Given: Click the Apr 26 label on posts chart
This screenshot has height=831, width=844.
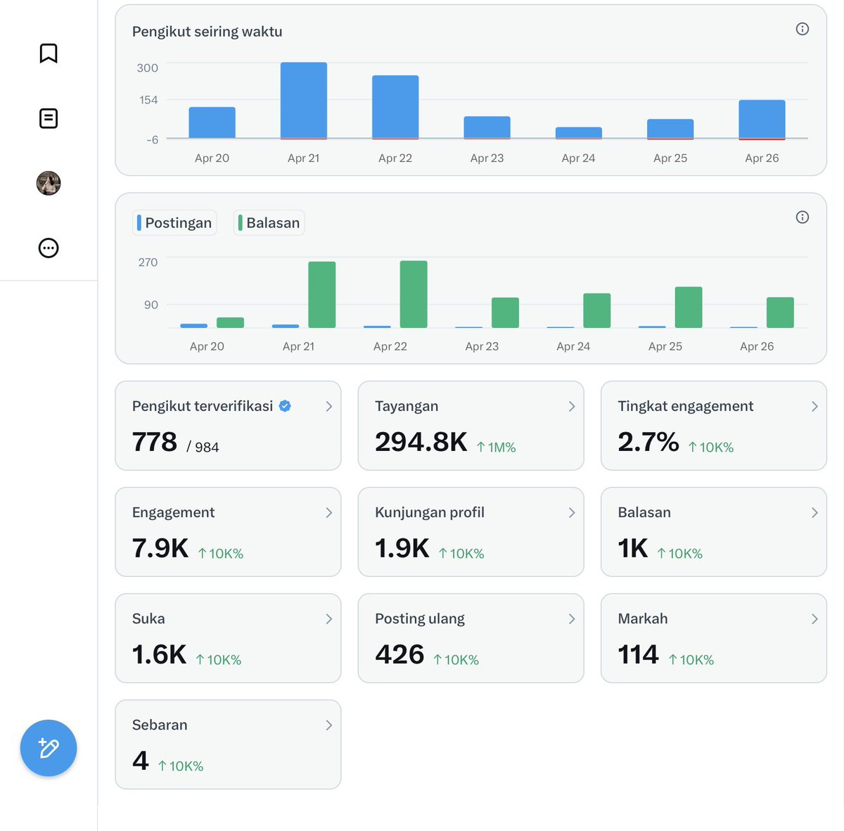Looking at the screenshot, I should tap(757, 346).
